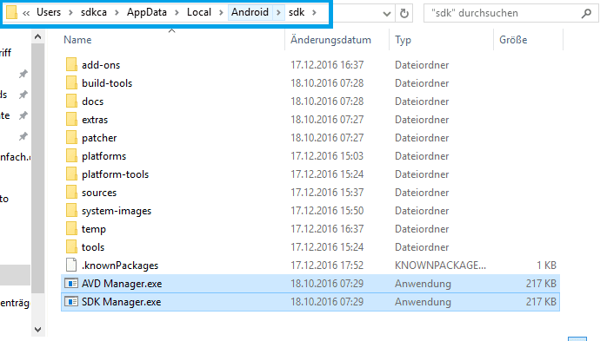Select the platforms folder name
607x341 pixels.
click(103, 156)
